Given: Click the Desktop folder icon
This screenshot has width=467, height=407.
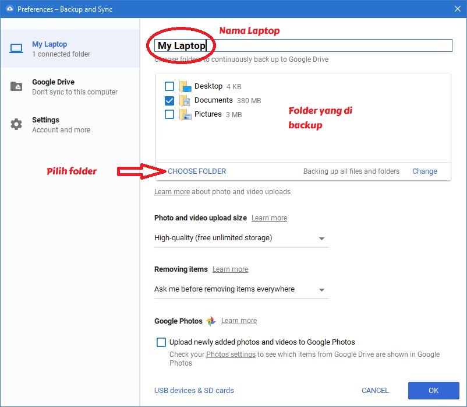Looking at the screenshot, I should click(185, 87).
